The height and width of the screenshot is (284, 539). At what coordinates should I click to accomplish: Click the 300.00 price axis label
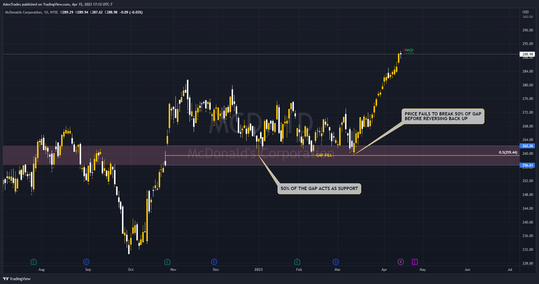coord(527,17)
